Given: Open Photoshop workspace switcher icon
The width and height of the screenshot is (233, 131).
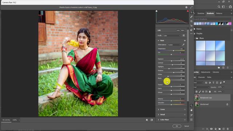Looking at the screenshot, I should [223, 7].
